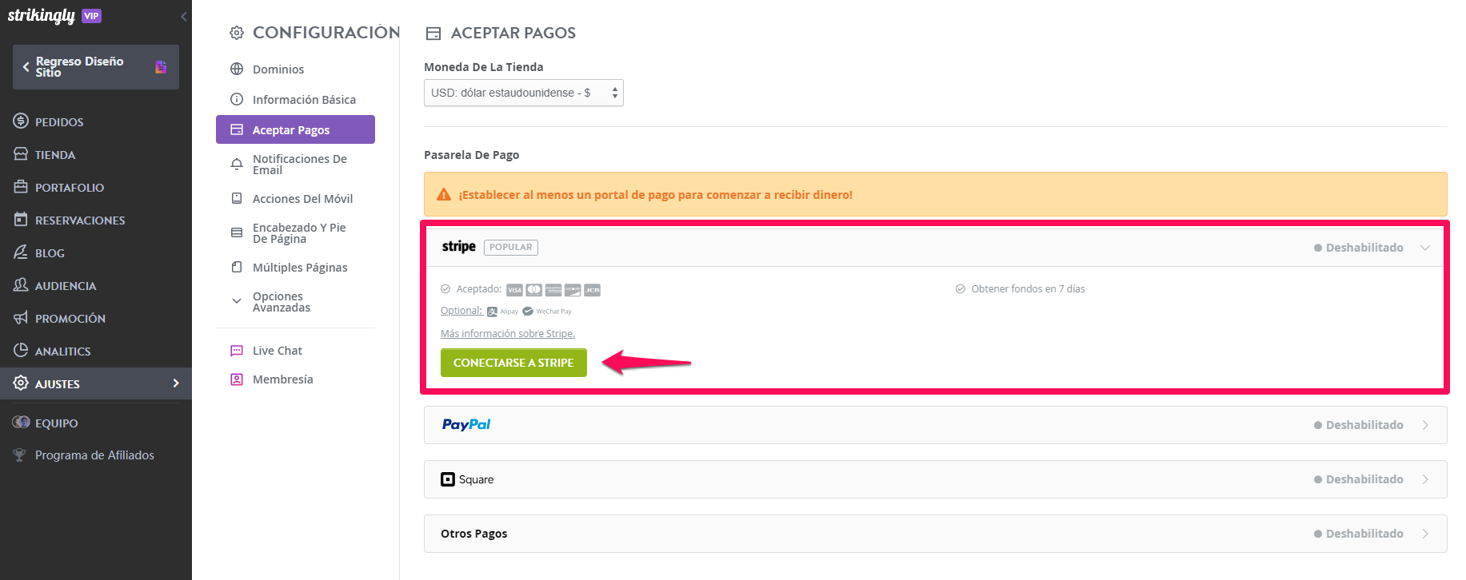Click the Analitics pie chart icon
1466x580 pixels.
[21, 351]
